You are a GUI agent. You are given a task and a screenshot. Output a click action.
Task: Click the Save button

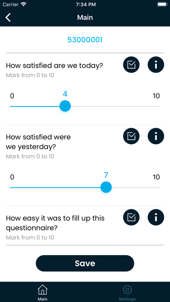(85, 263)
